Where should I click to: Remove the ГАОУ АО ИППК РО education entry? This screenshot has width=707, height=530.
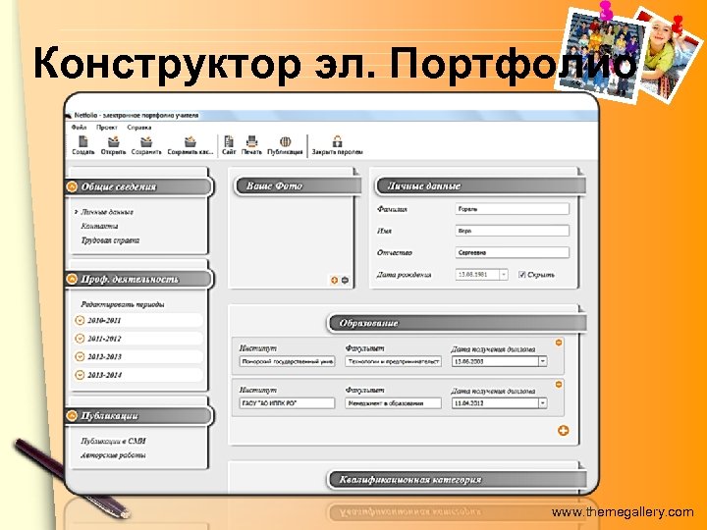[559, 385]
